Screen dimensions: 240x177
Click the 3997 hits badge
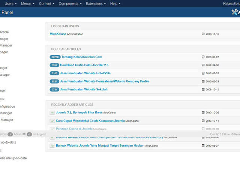[54, 65]
